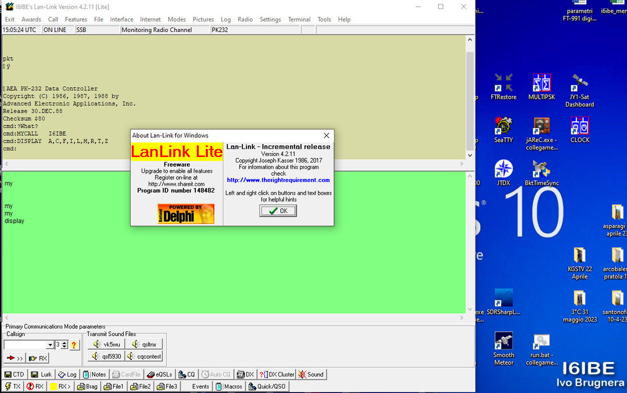Open the JY1-Sat Dashboard desktop icon
This screenshot has width=627, height=393.
(580, 90)
